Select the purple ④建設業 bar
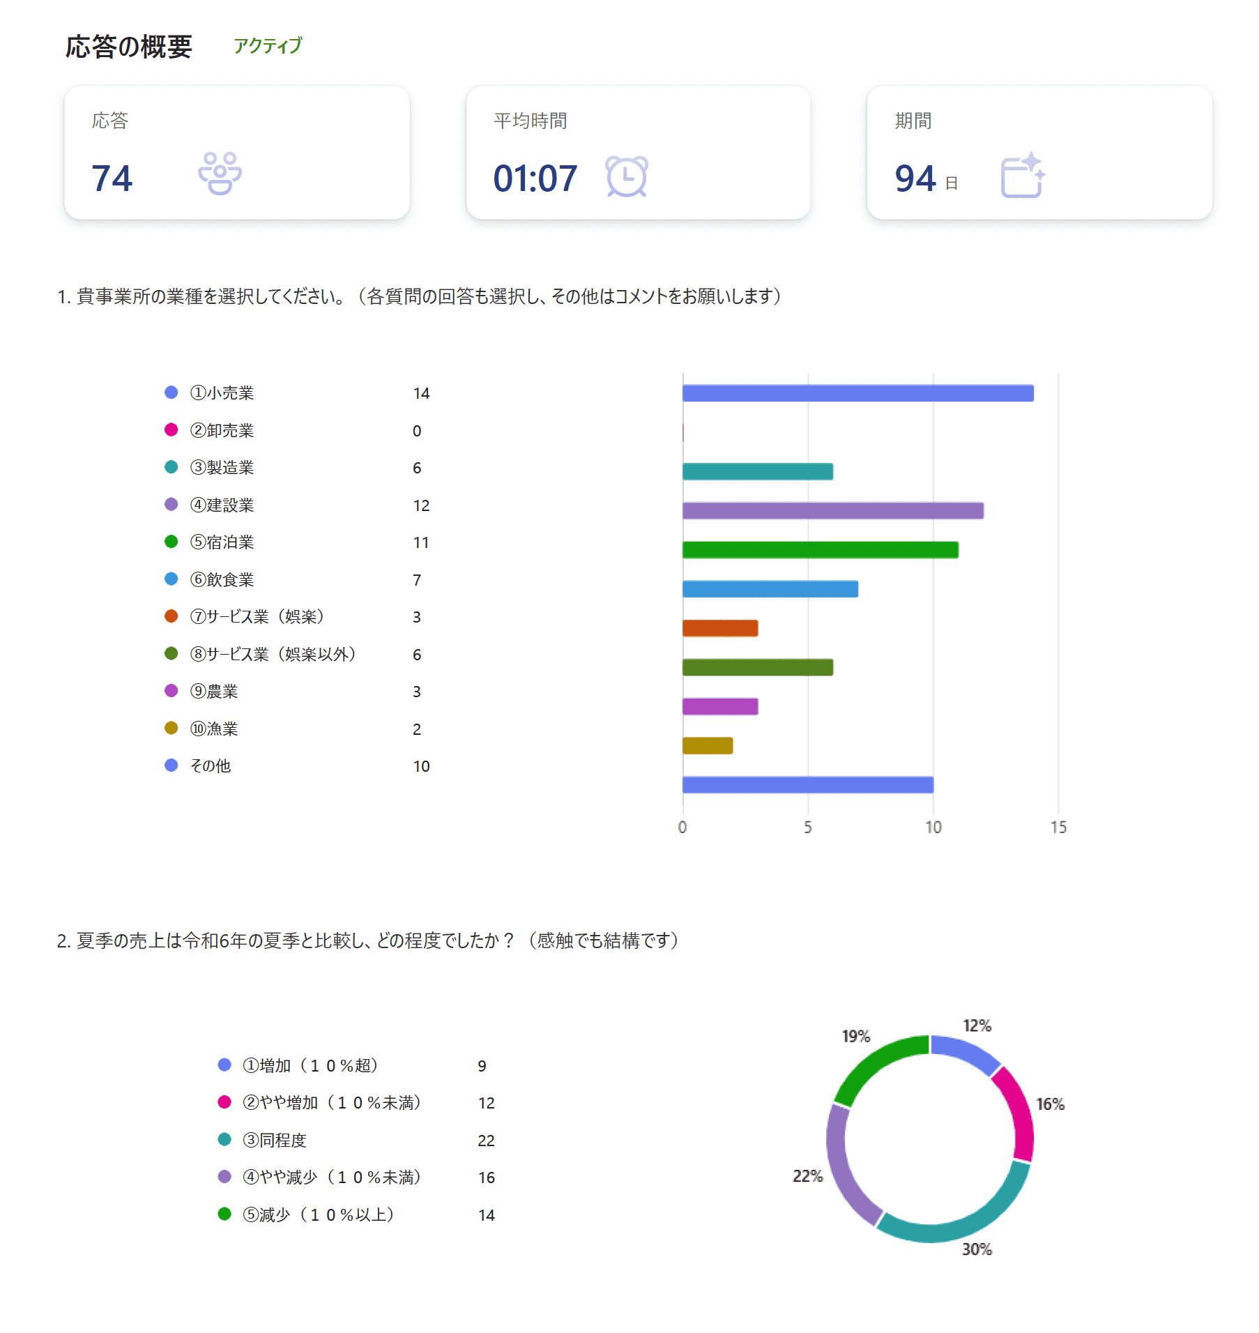Image resolution: width=1259 pixels, height=1333 pixels. (x=832, y=511)
